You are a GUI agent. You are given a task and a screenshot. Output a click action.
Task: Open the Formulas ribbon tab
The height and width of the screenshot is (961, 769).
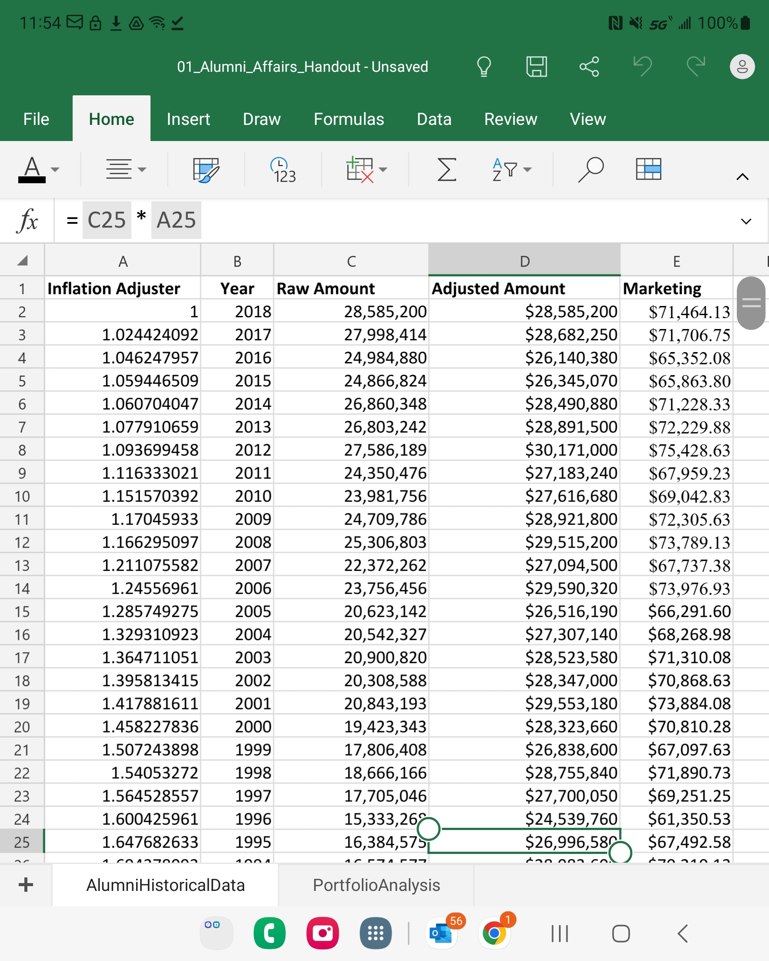point(348,118)
